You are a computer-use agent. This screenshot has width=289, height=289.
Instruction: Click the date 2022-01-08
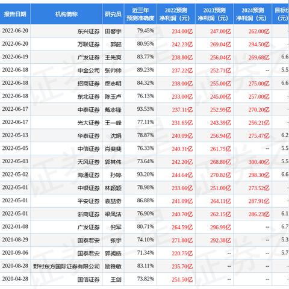(15, 226)
